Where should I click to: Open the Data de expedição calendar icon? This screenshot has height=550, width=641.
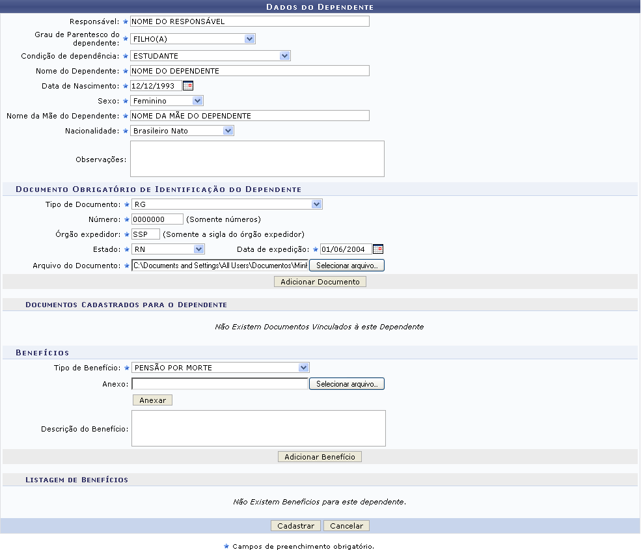click(377, 249)
